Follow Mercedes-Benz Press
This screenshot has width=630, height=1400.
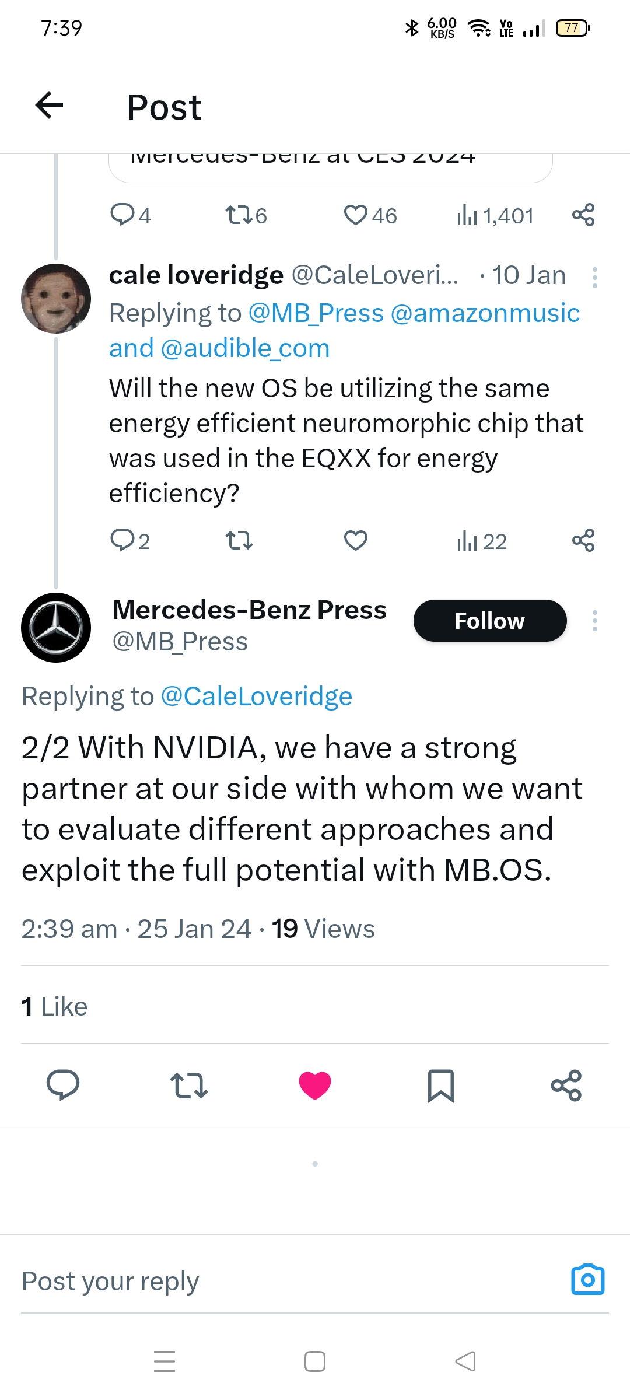(x=490, y=621)
